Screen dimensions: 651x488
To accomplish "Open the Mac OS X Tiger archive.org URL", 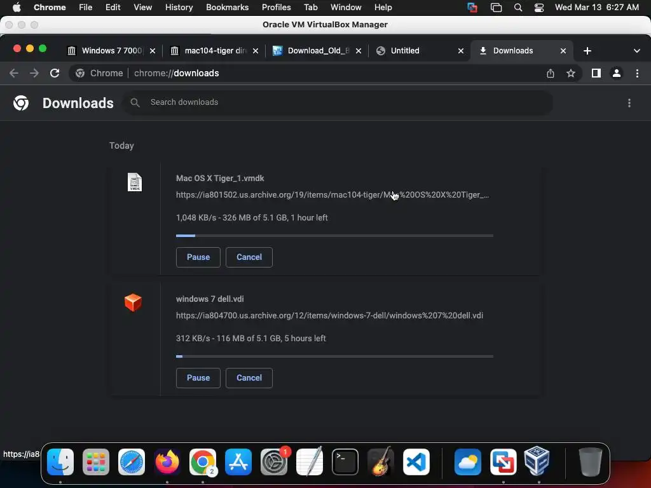I will 332,195.
